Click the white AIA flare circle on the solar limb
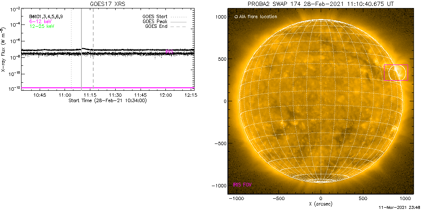Screen dimensions: 422x211 (397, 73)
